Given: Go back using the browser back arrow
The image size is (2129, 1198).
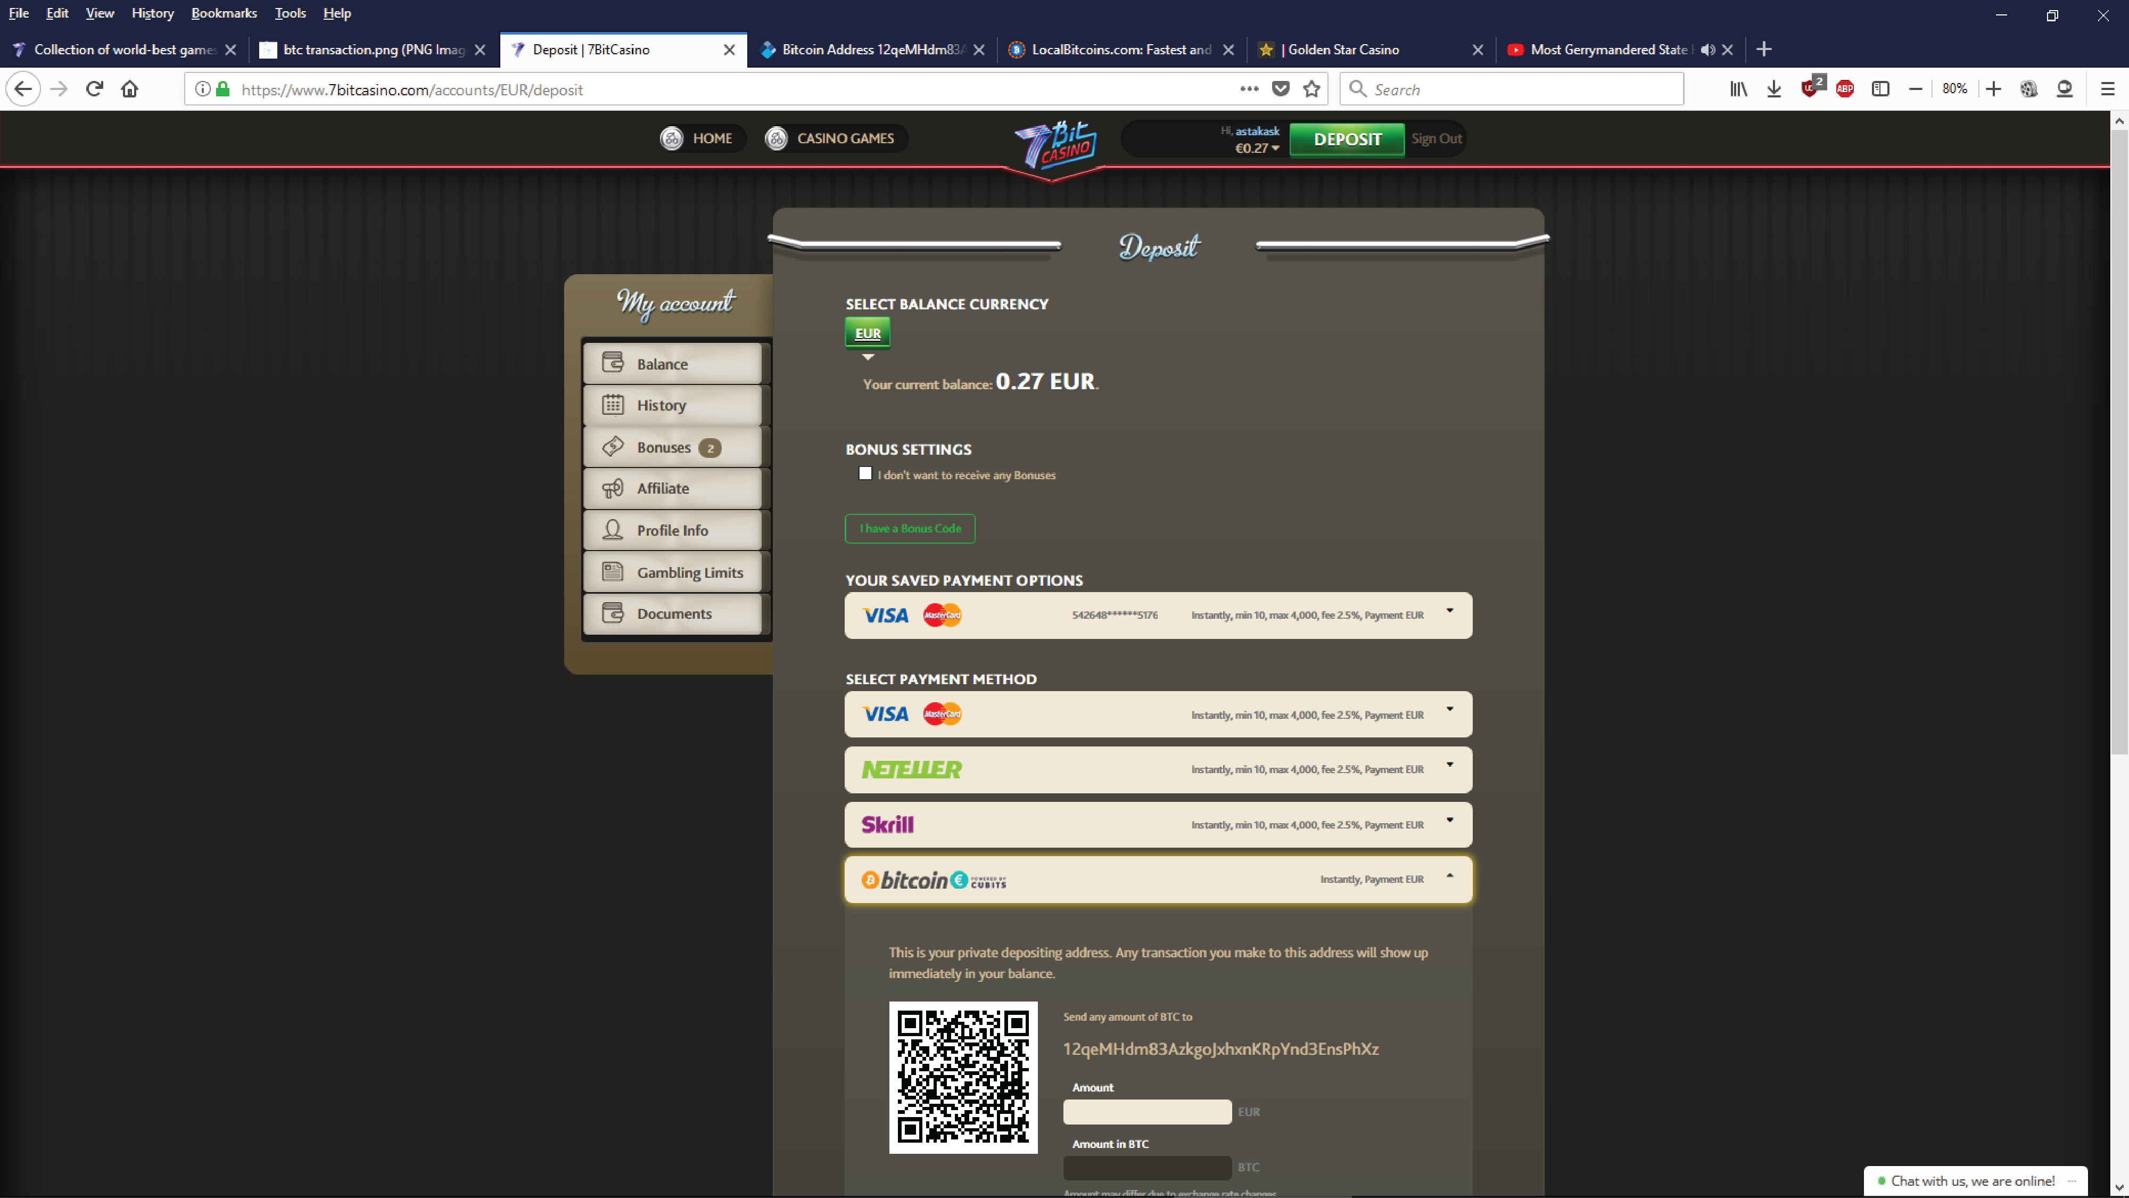Looking at the screenshot, I should coord(22,89).
